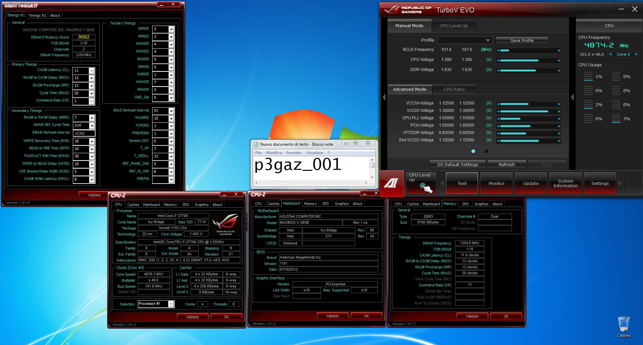Open CPU-Z Processor #1 selection dropdown
643x345 pixels.
(171, 304)
